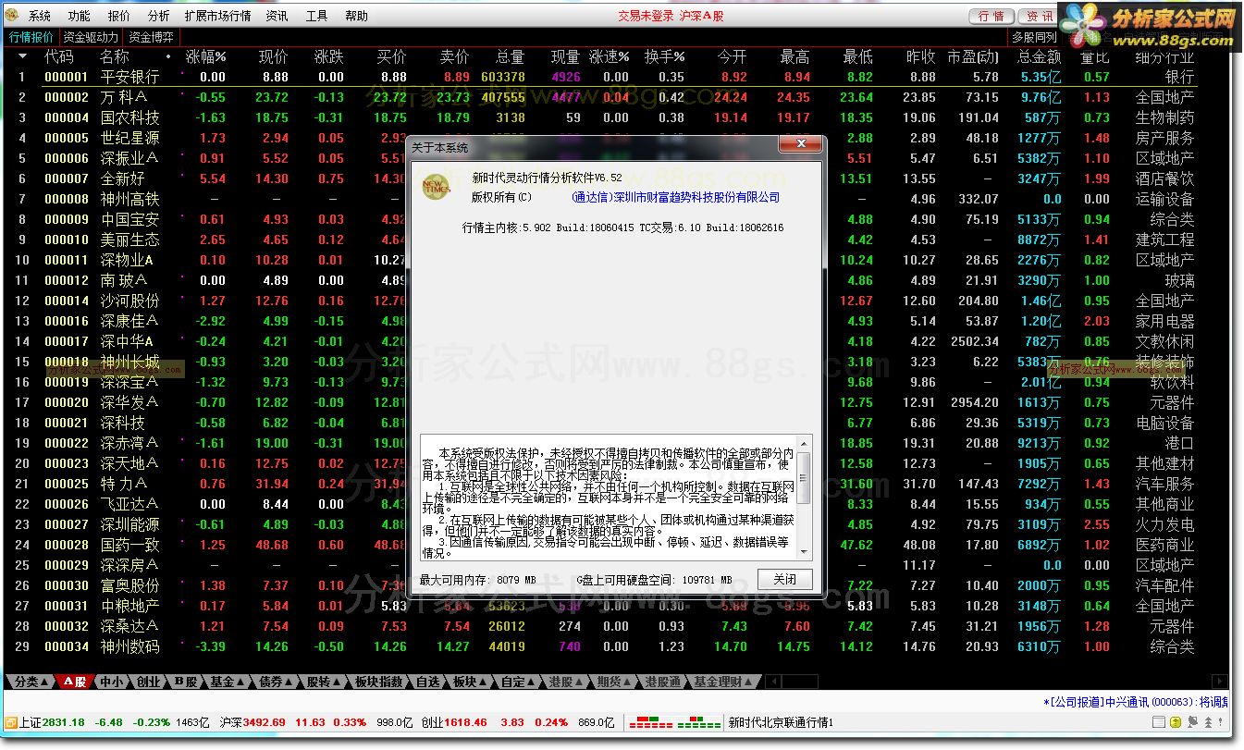Click 新时代北京联通行情1 server label
This screenshot has height=750, width=1244.
click(x=781, y=722)
